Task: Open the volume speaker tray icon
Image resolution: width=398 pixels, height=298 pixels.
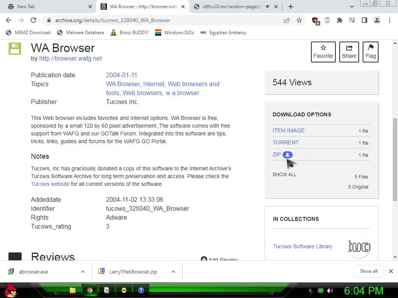Action: tap(330, 291)
